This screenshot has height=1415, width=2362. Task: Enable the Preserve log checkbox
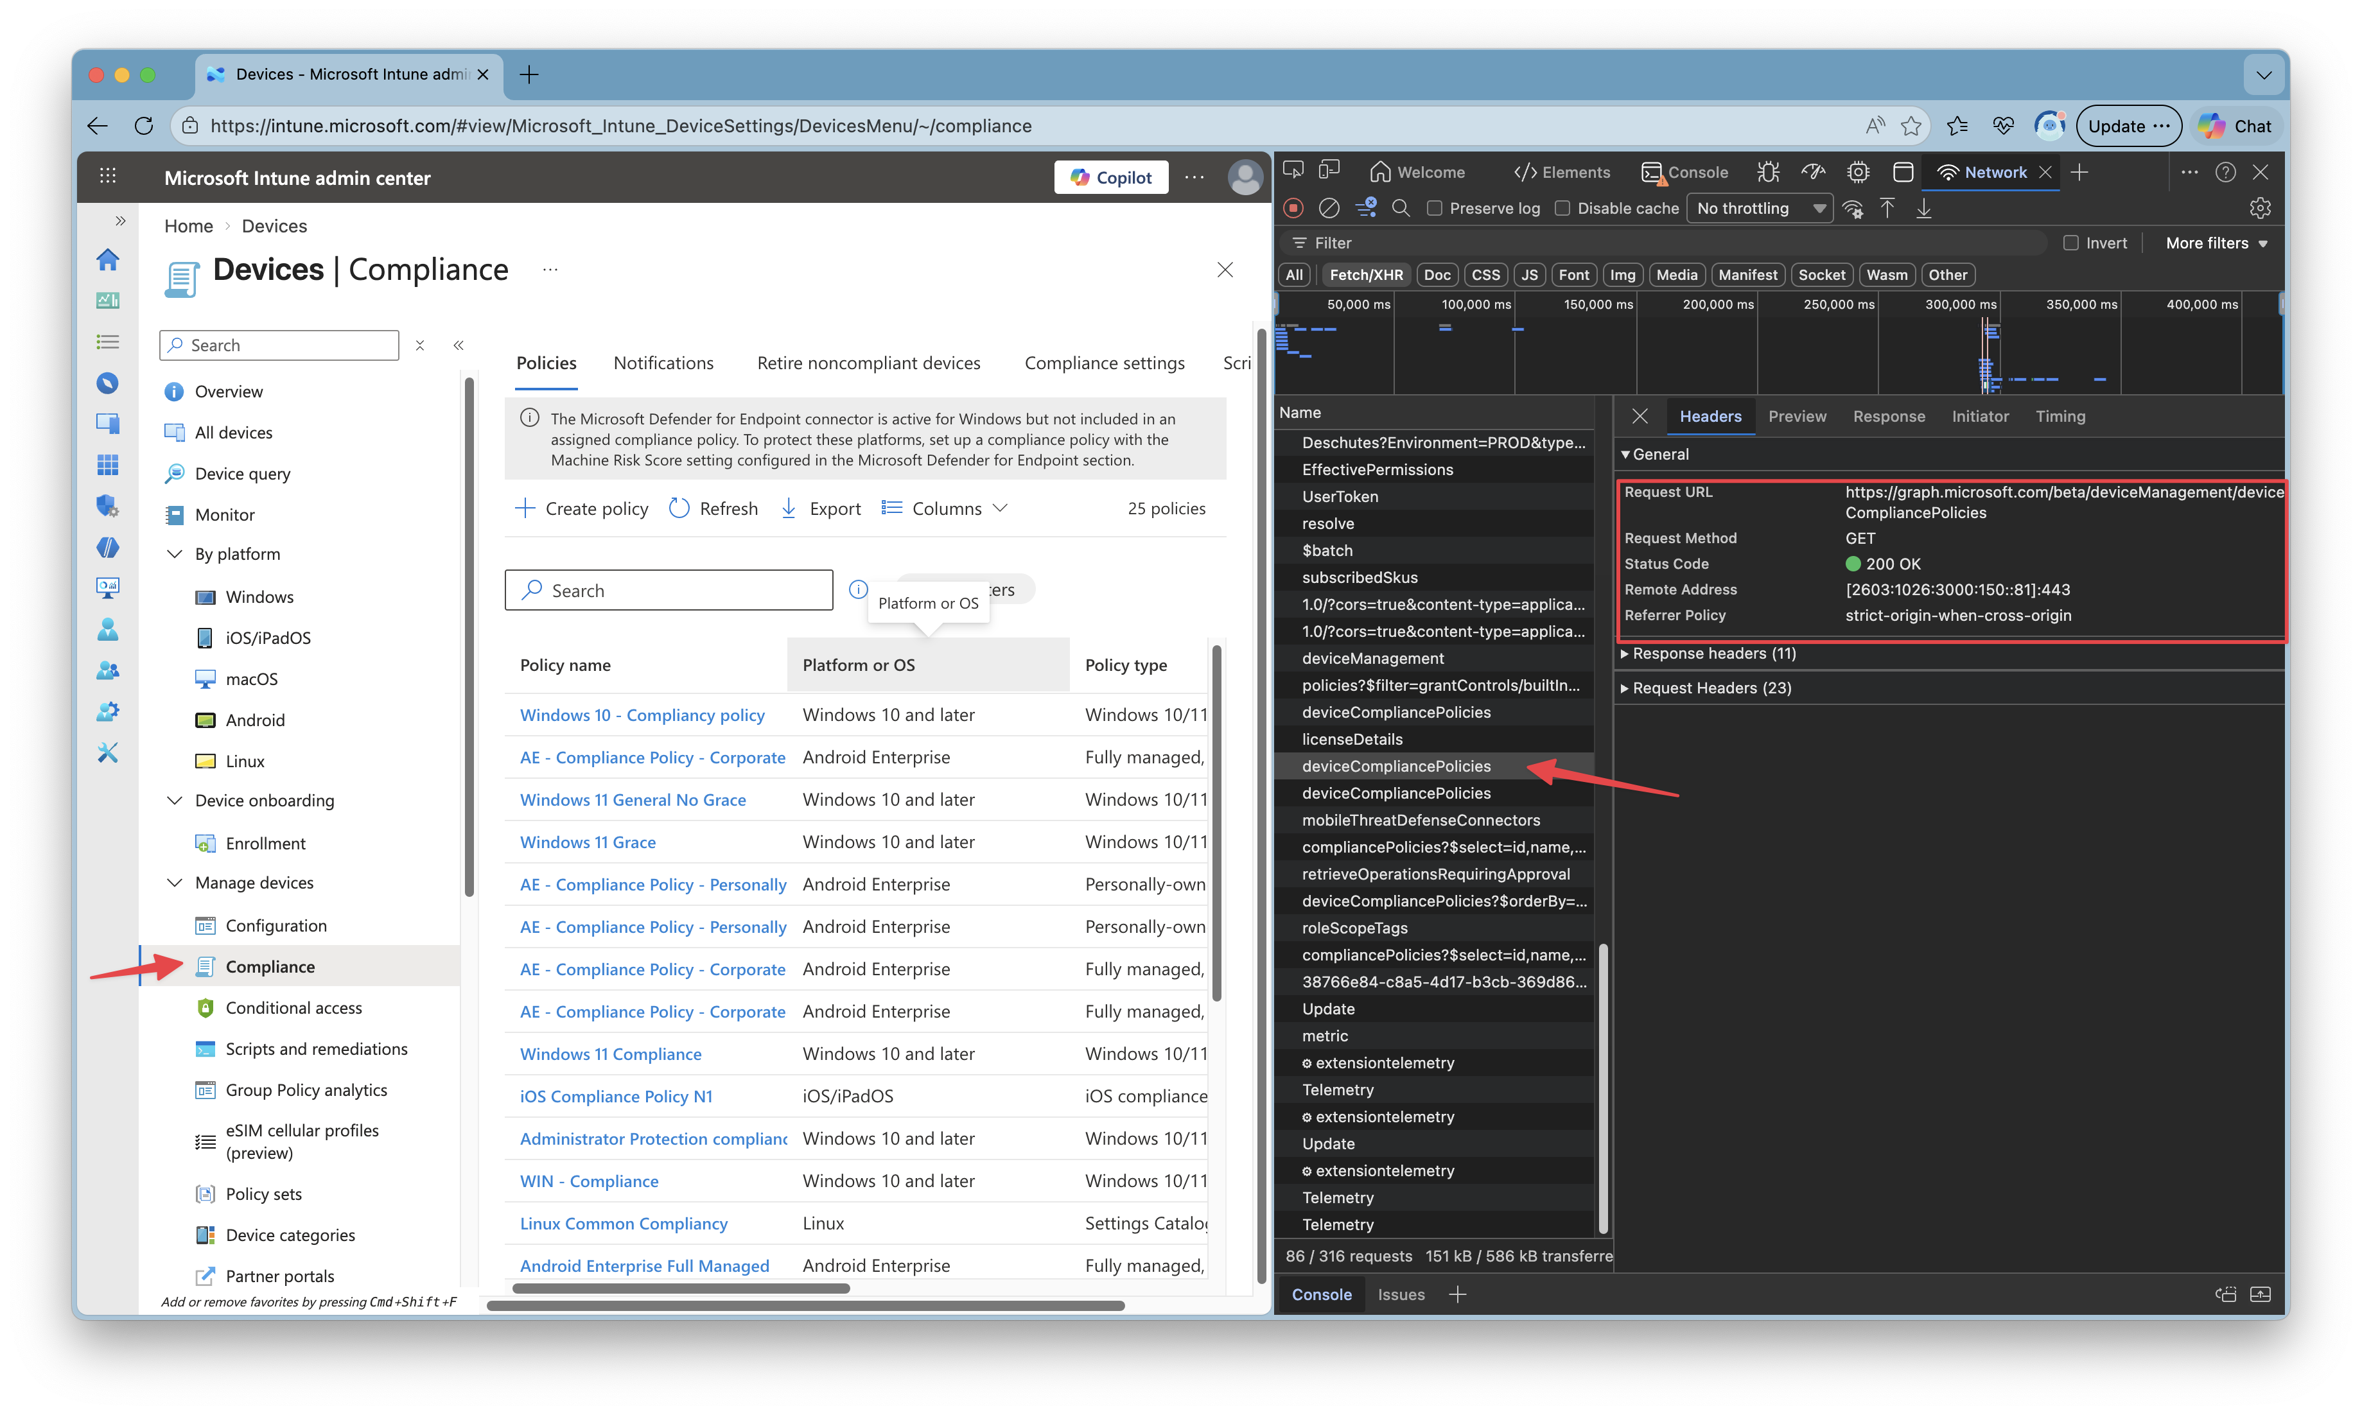coord(1434,208)
